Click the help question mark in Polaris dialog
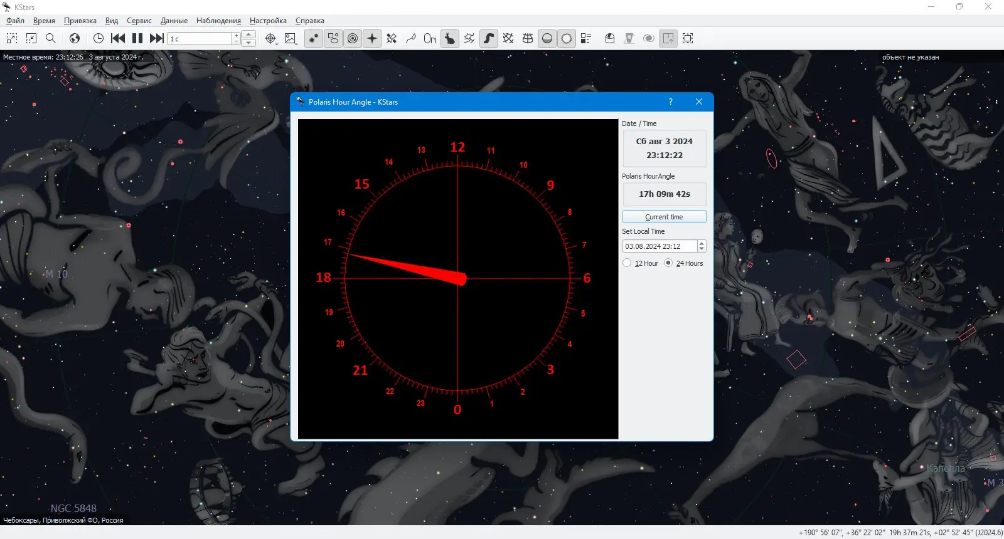This screenshot has width=1004, height=539. 670,102
